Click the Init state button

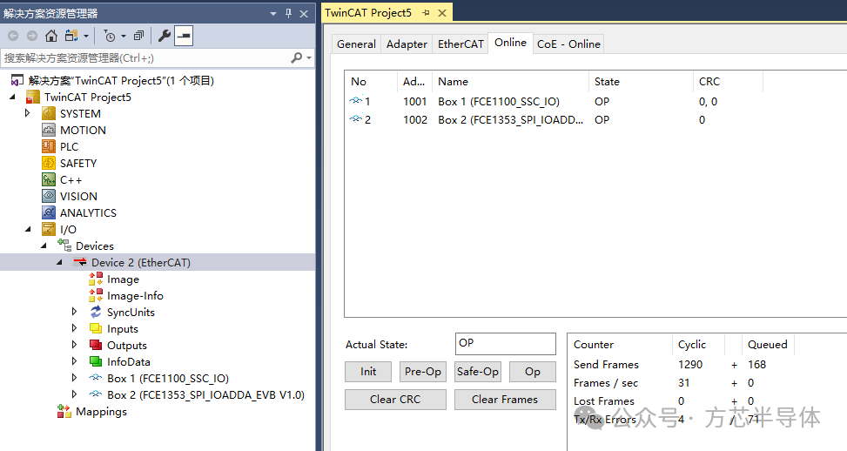pyautogui.click(x=368, y=372)
